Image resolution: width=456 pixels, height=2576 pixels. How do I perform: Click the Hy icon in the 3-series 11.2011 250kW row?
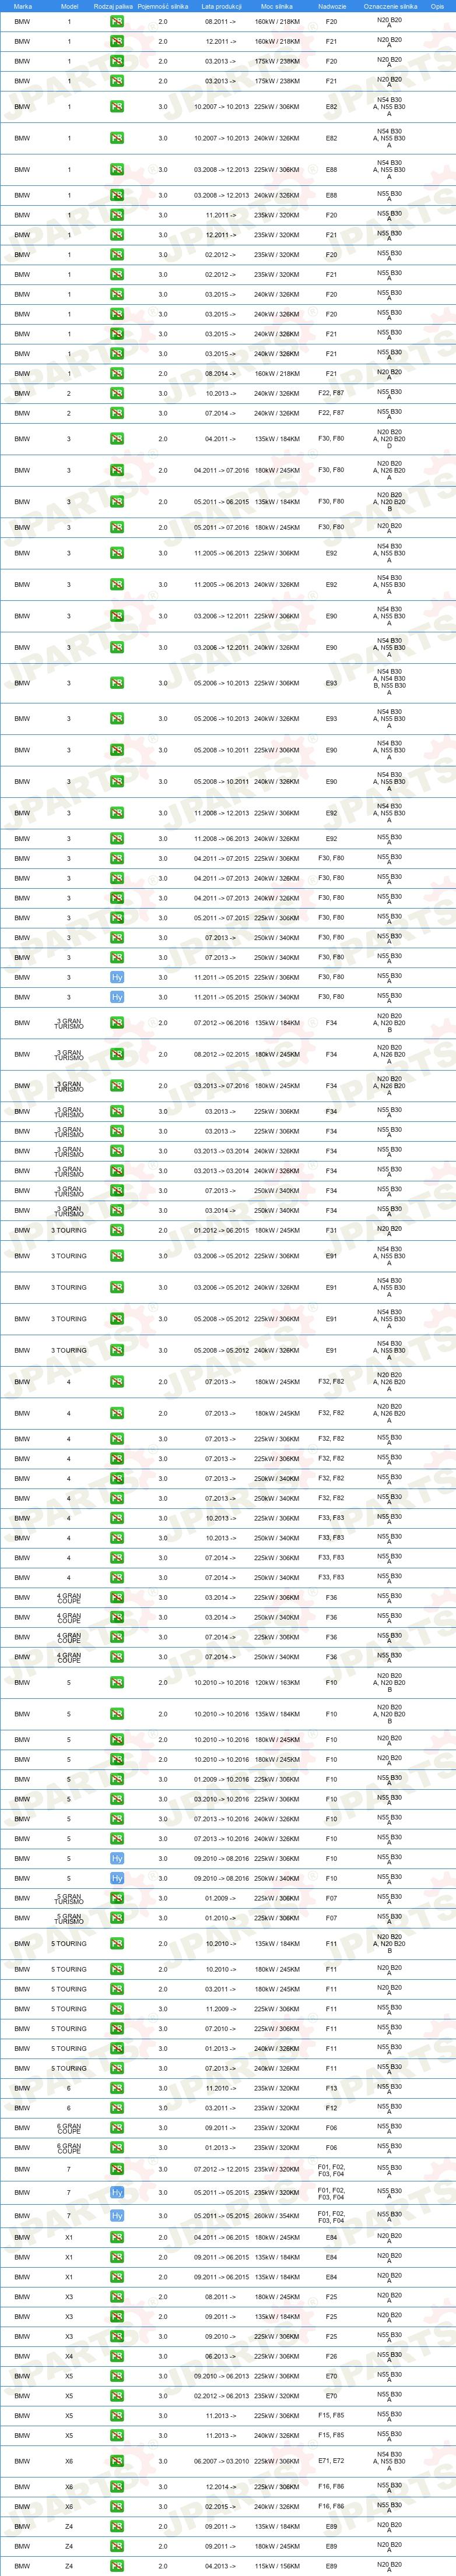click(x=117, y=997)
